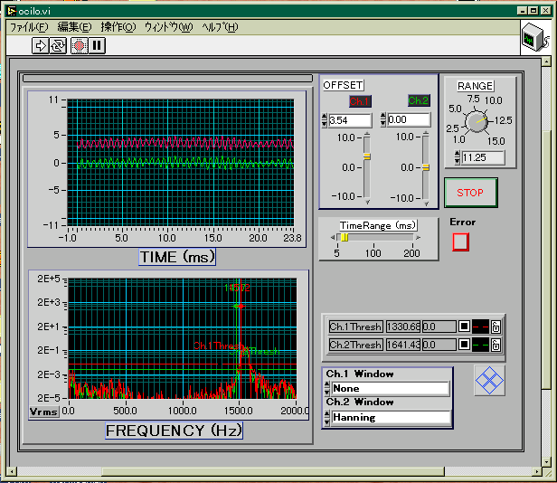Open the Ch.1 Window selector showing None
Screen dimensions: 557x483
(389, 389)
